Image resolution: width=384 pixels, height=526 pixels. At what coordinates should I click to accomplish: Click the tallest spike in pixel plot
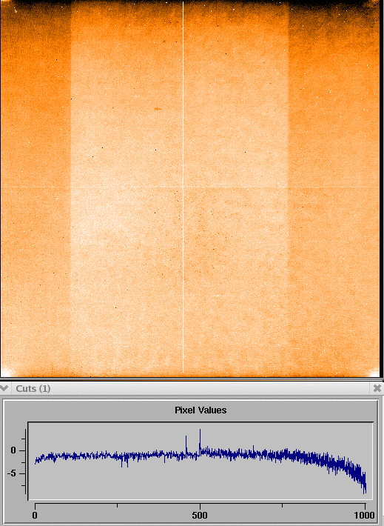pos(200,438)
